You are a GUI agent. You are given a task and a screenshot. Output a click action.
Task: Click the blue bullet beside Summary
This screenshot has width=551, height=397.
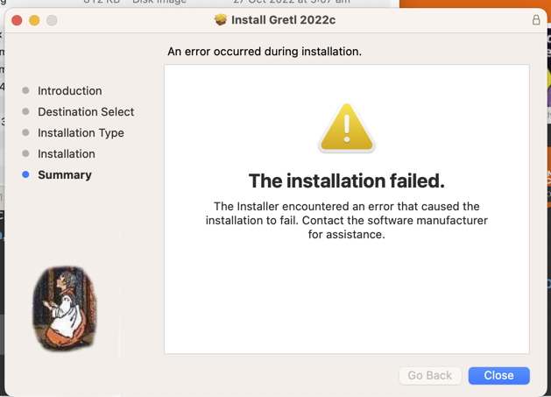point(25,174)
